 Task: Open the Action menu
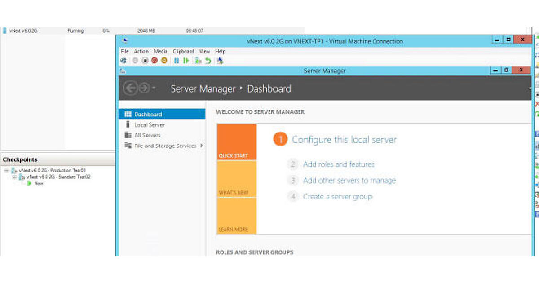[x=141, y=52]
